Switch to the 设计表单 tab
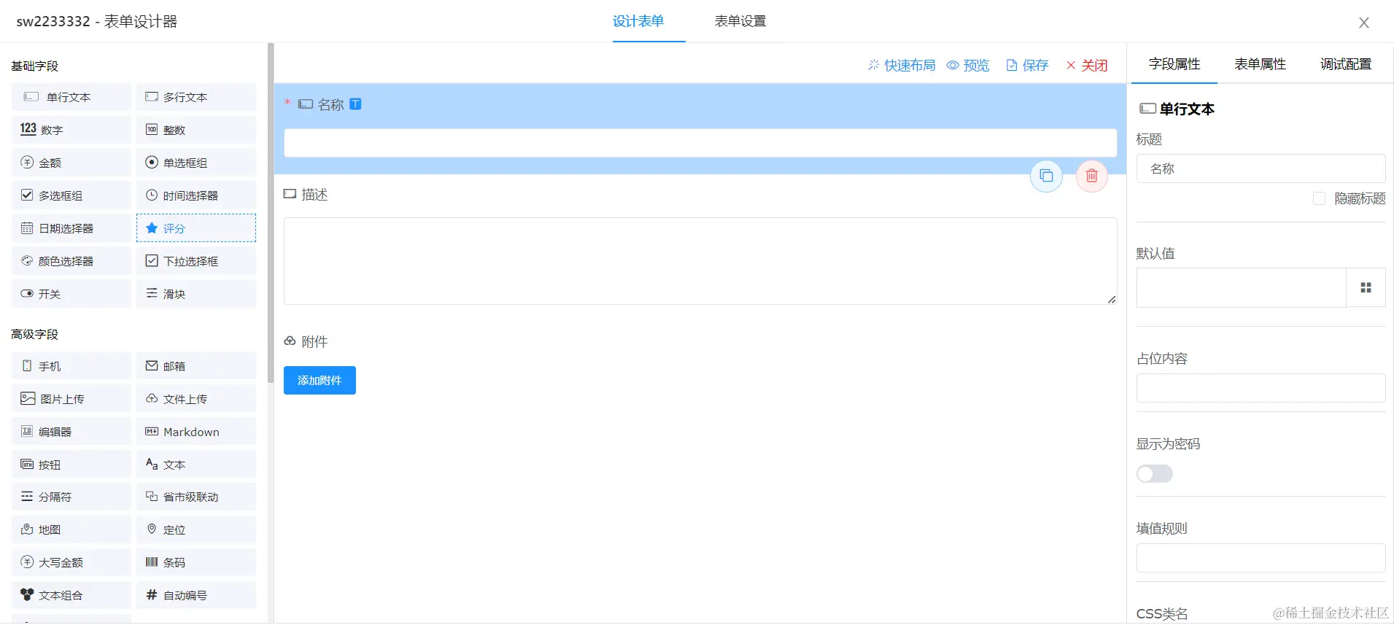1394x625 pixels. pos(638,21)
